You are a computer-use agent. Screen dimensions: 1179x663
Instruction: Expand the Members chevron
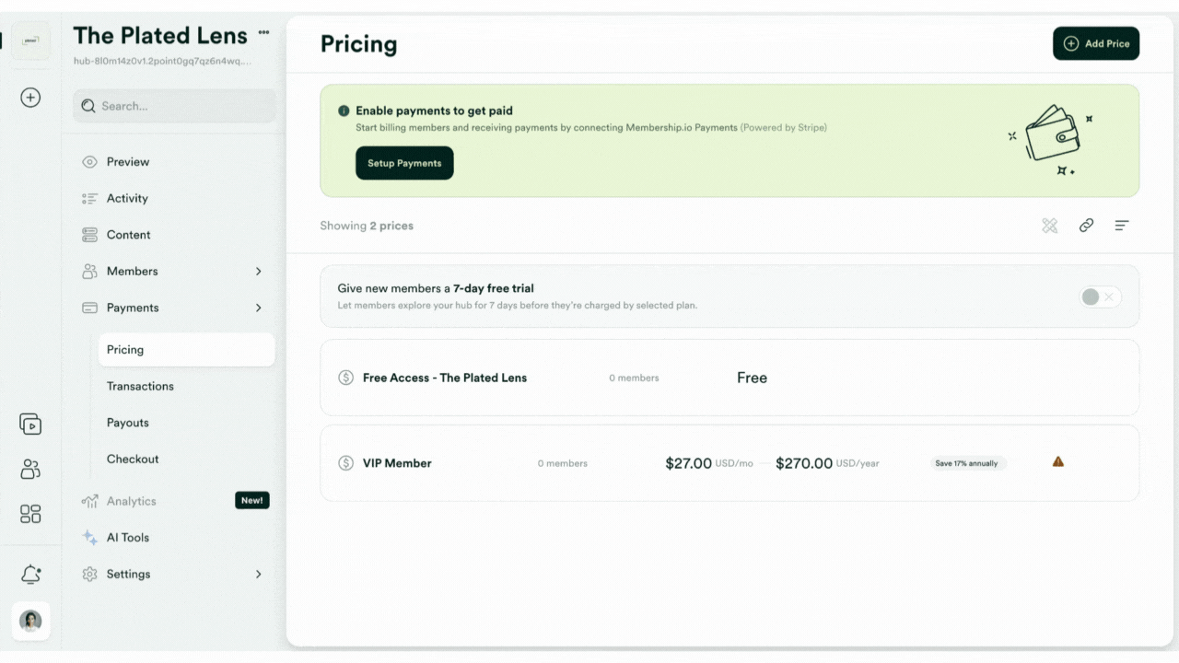(x=258, y=272)
